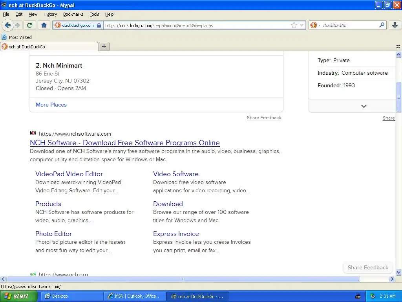Click the horizontal scrollbar thumb

pyautogui.click(x=183, y=279)
